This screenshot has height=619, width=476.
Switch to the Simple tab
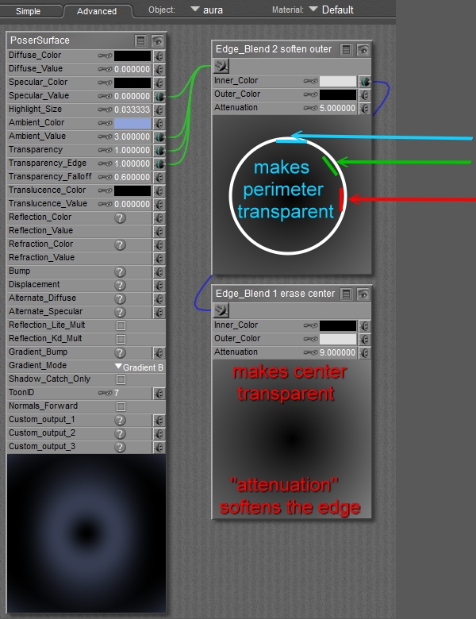click(x=29, y=11)
